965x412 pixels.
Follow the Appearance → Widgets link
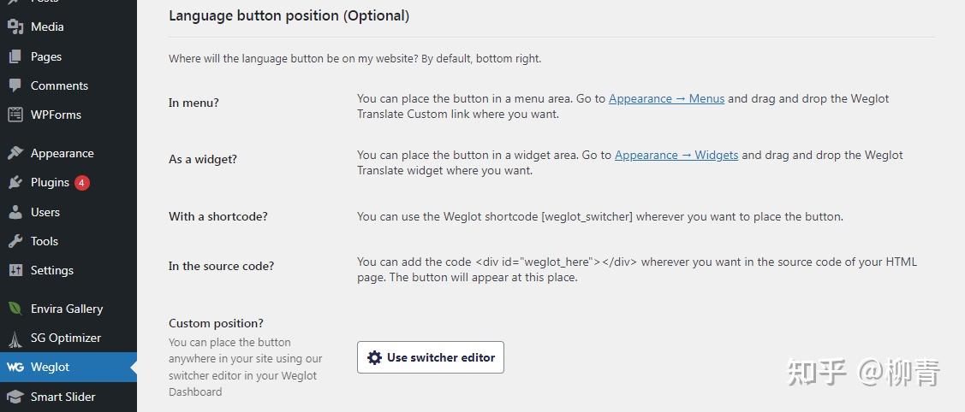coord(676,155)
